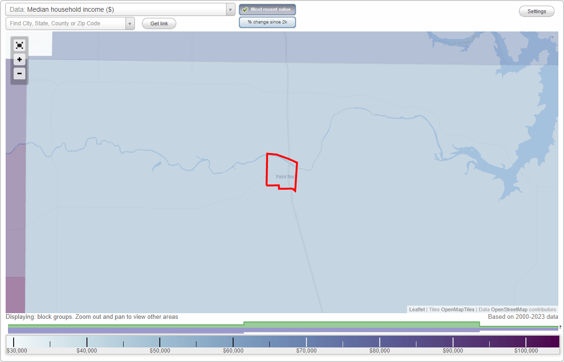The height and width of the screenshot is (362, 564).
Task: Open the data selector dropdown arrow
Action: 230,9
